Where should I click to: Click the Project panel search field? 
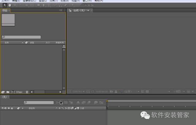[x=21, y=37]
